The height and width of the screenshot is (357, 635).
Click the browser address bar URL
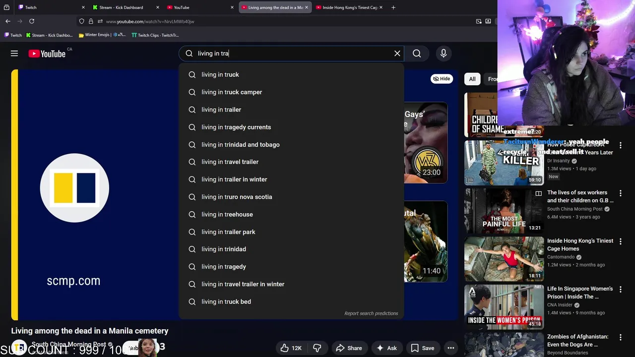(150, 21)
